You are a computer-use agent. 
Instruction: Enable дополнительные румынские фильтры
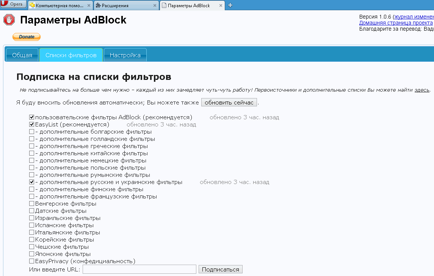coord(32,175)
